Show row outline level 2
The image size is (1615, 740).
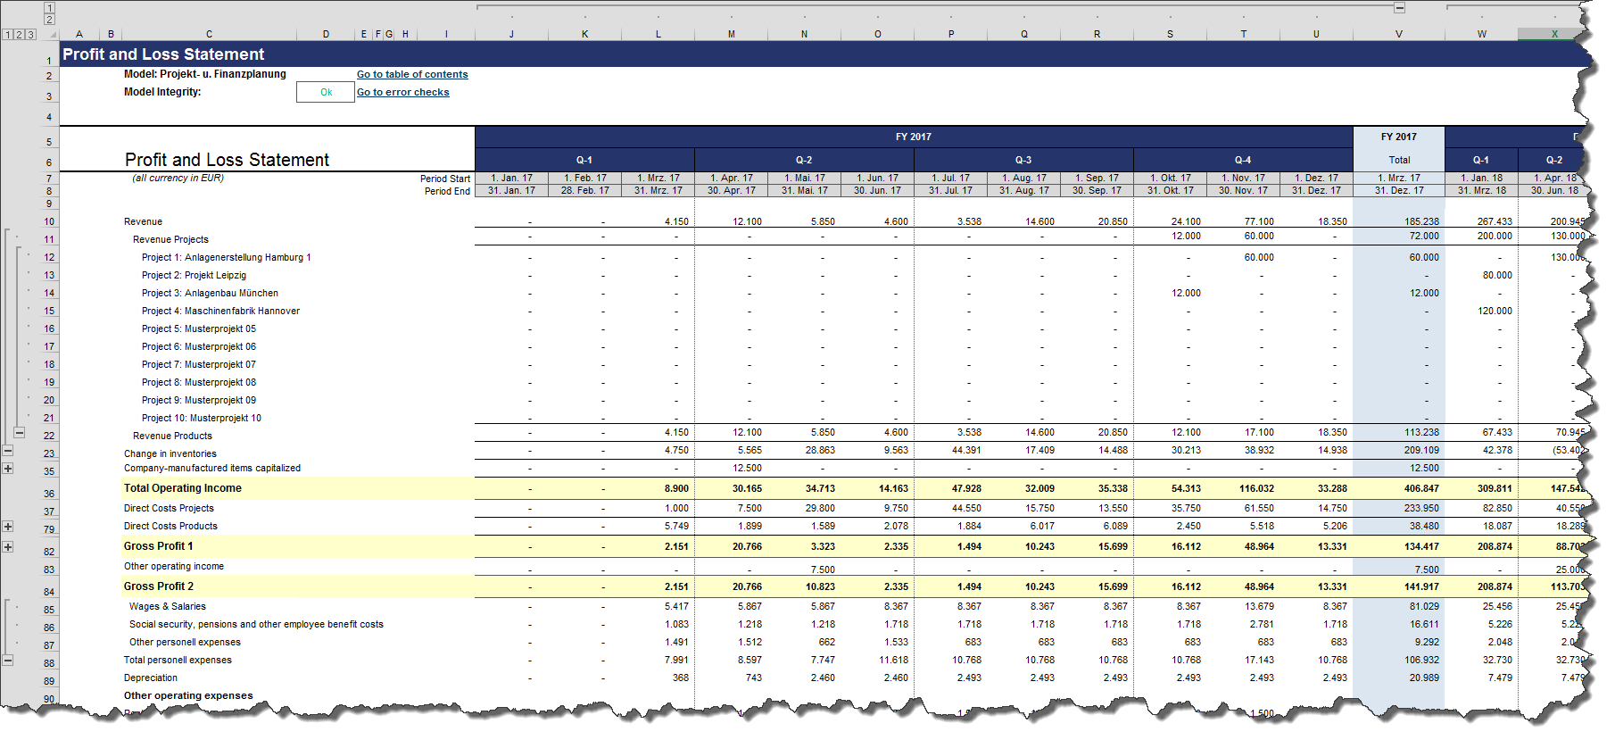coord(19,35)
